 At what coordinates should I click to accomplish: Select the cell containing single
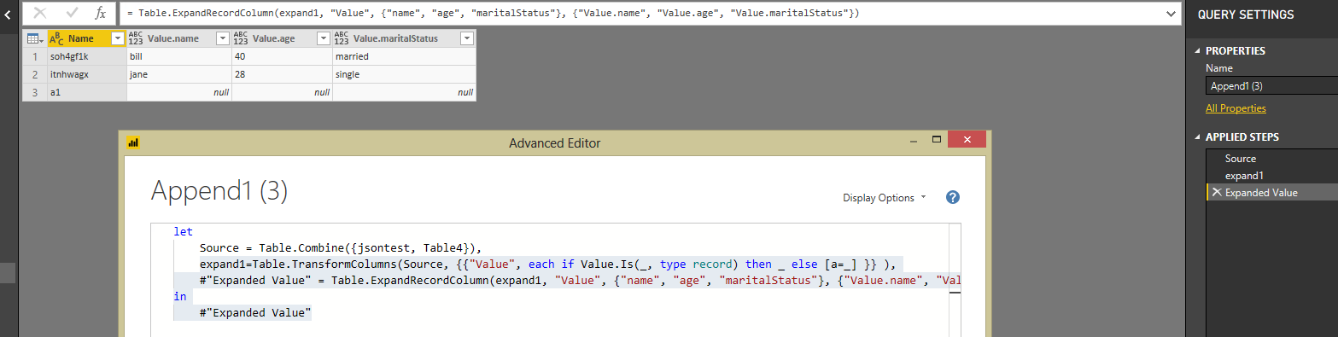pos(405,74)
